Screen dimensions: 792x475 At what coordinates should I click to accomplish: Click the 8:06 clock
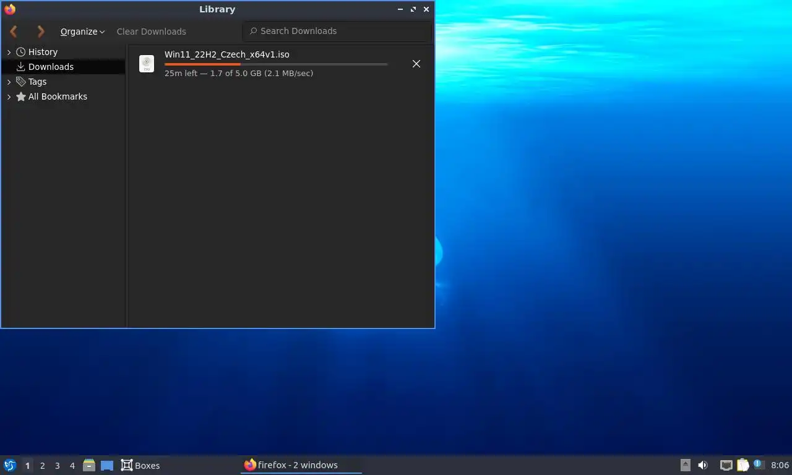[780, 465]
